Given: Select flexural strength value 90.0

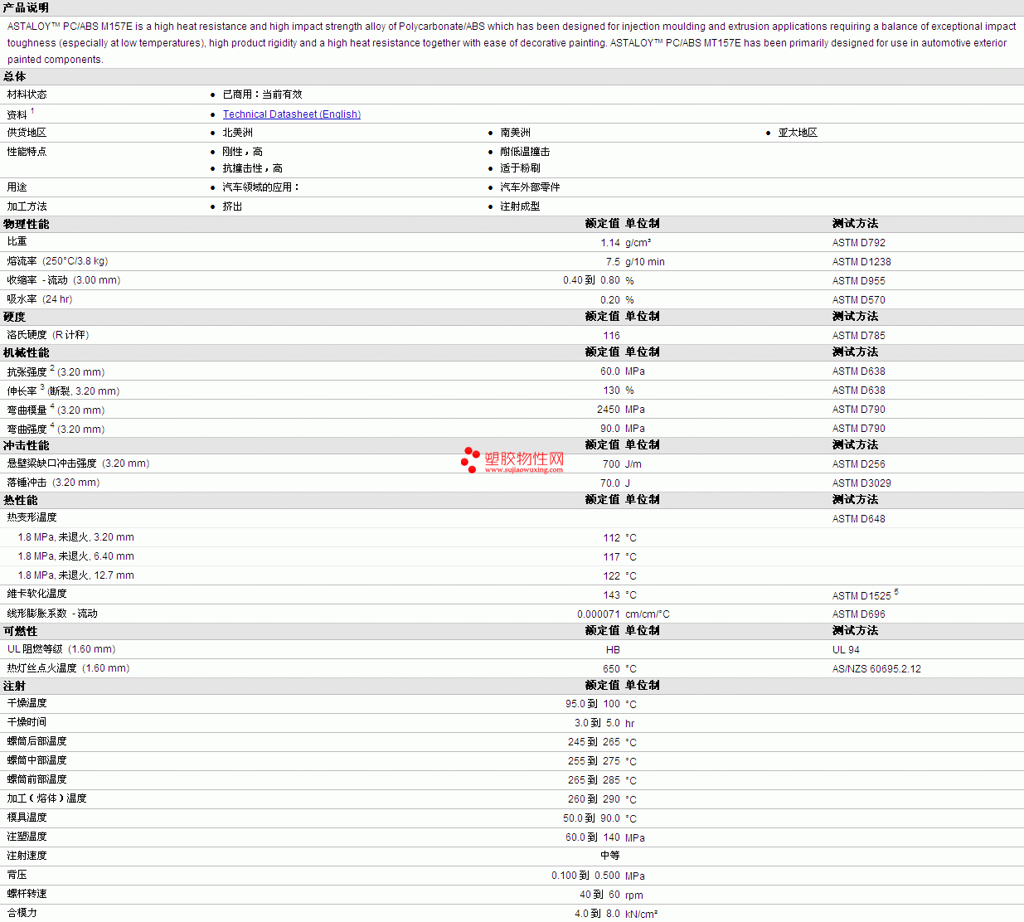Looking at the screenshot, I should tap(610, 429).
